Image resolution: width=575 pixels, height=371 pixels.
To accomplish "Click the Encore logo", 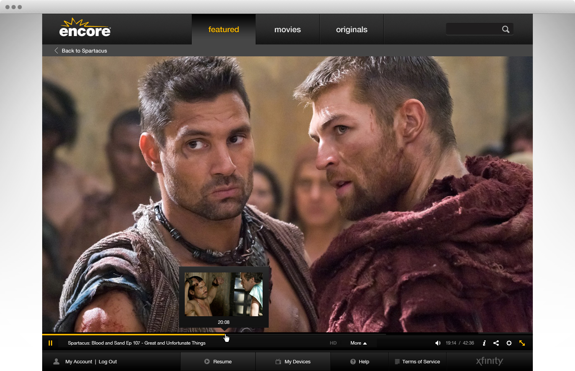I will click(x=85, y=28).
